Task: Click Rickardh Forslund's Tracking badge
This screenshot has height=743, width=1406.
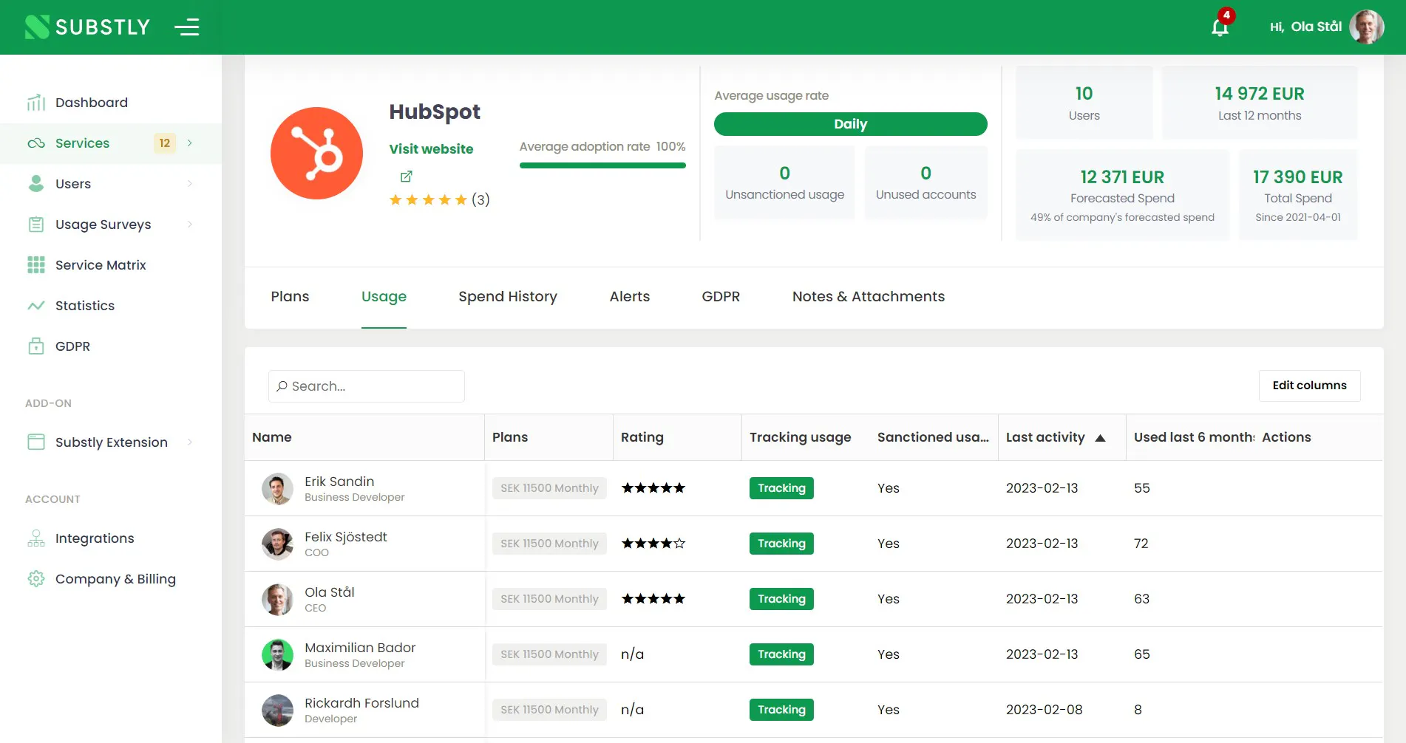Action: 781,710
